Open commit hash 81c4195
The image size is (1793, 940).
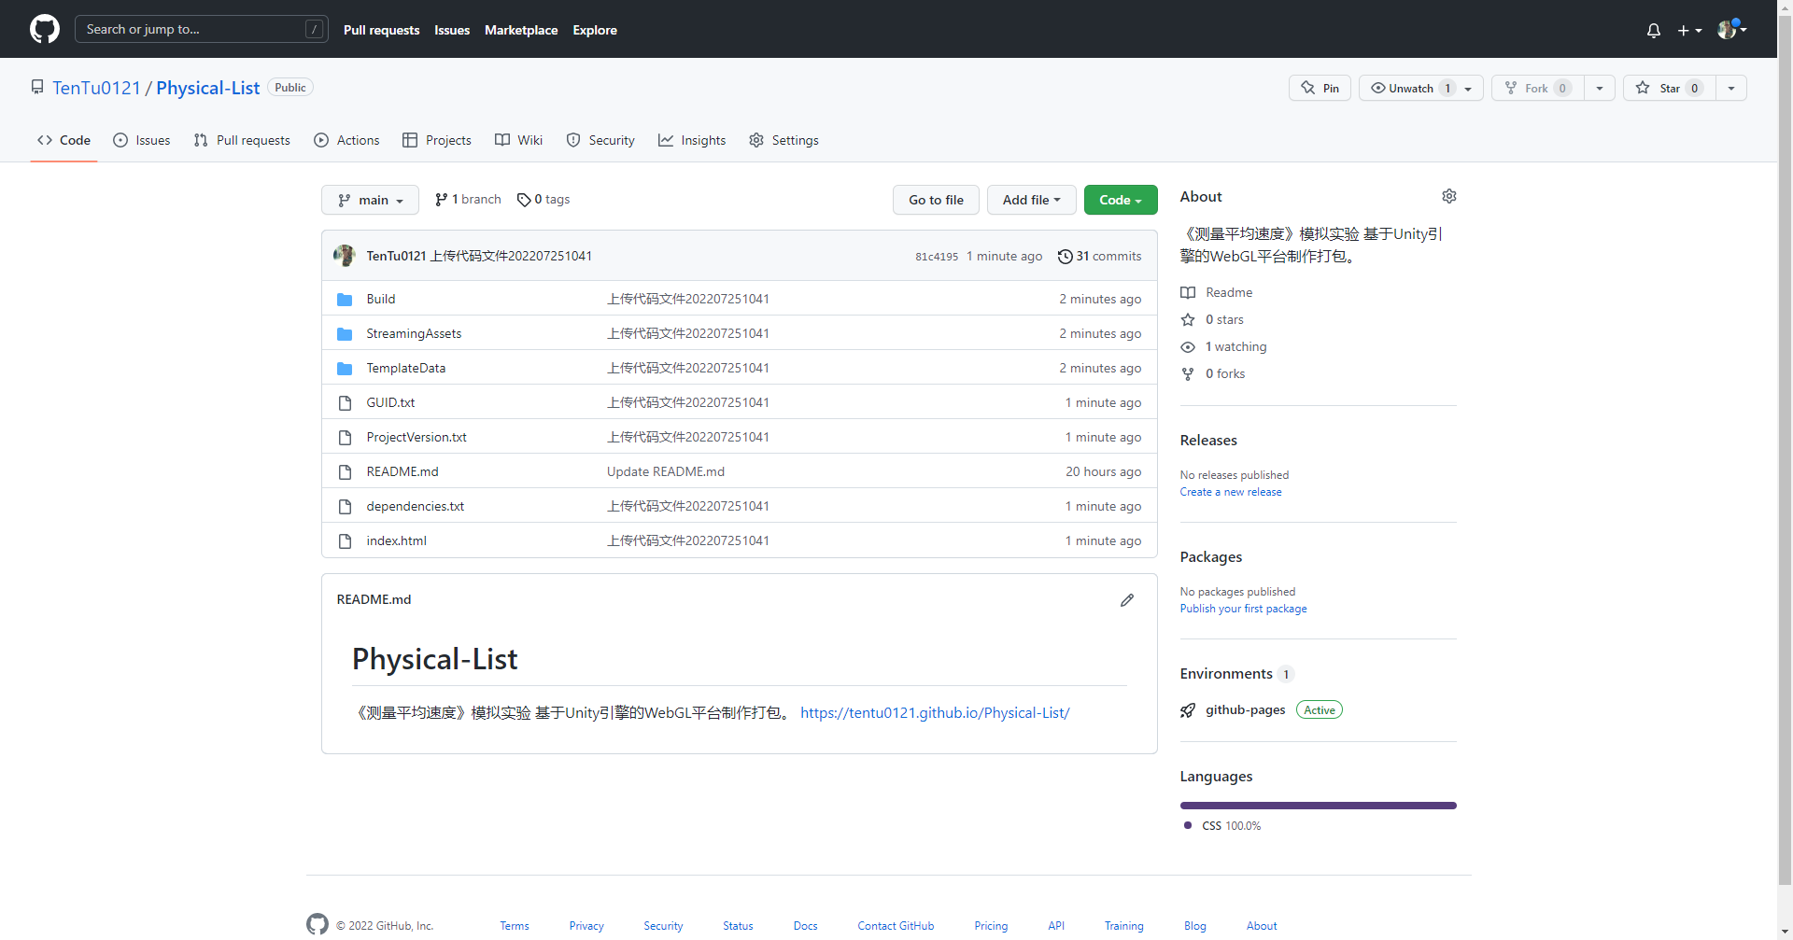coord(937,257)
